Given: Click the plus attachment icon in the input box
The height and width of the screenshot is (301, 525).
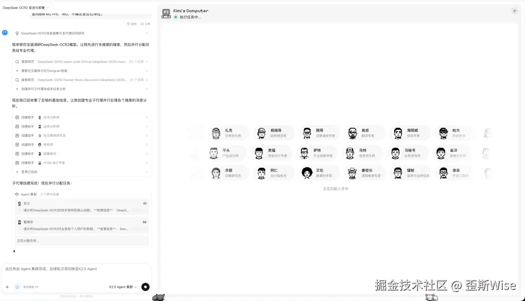Looking at the screenshot, I should [7, 287].
